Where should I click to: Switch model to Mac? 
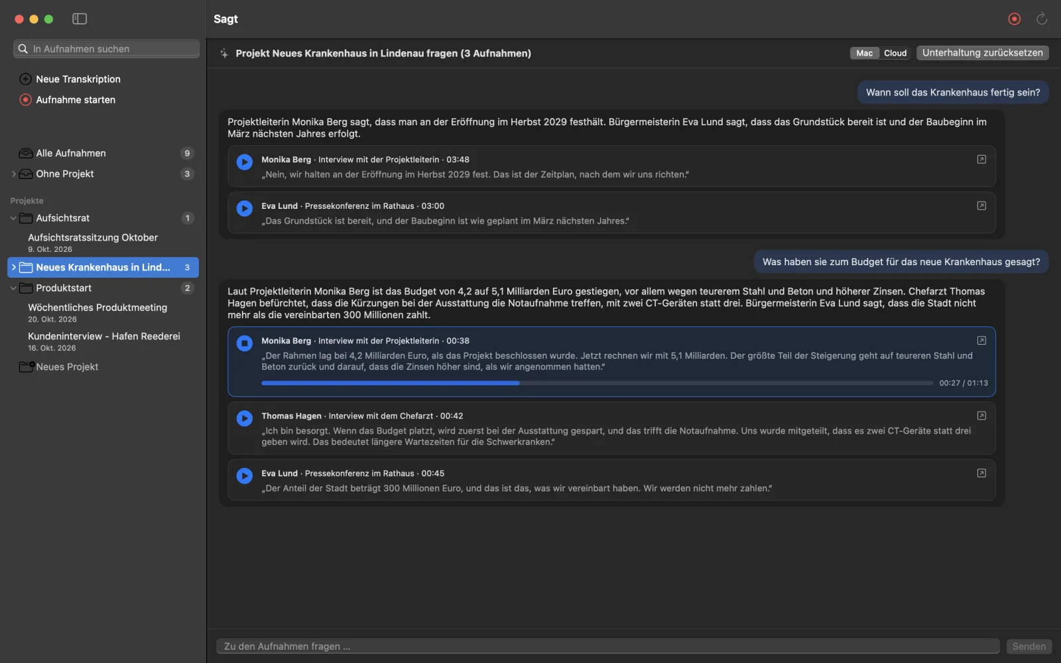pyautogui.click(x=865, y=53)
